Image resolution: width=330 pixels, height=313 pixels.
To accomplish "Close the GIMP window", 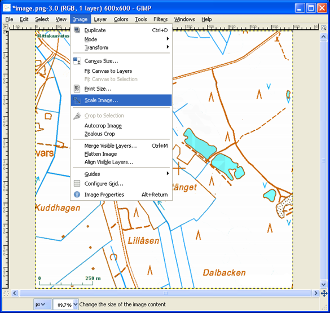I will [322, 8].
